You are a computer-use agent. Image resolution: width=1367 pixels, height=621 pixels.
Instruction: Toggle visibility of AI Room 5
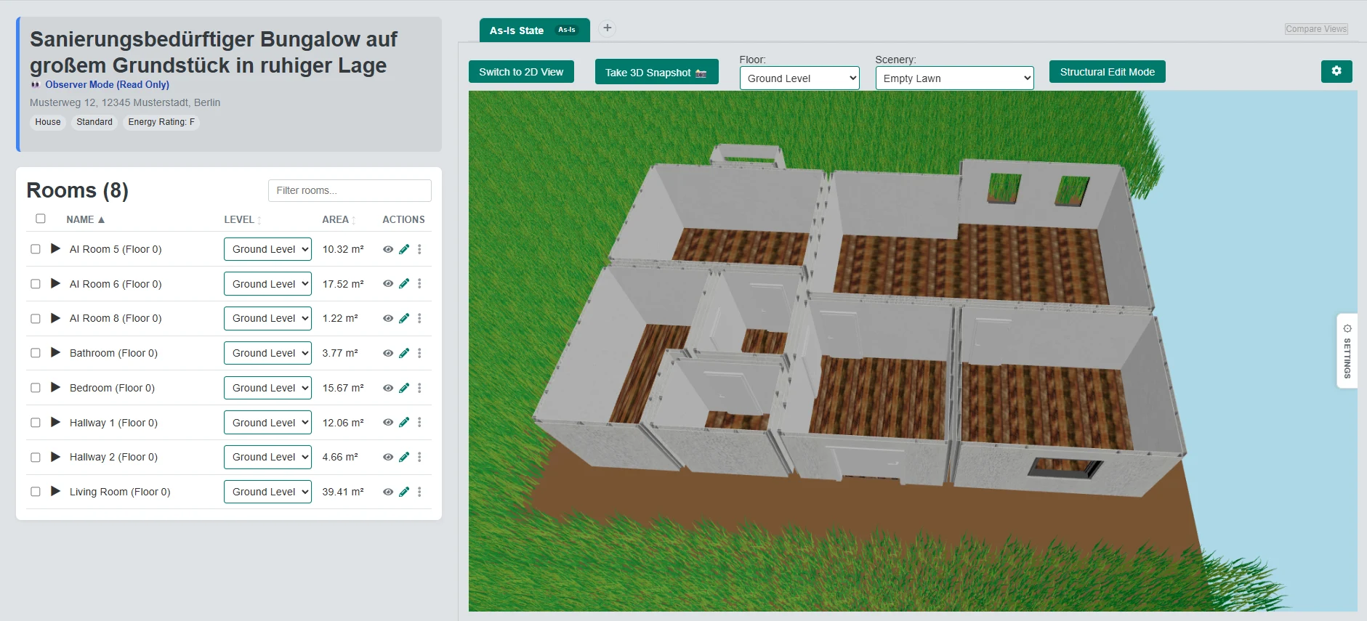click(388, 249)
